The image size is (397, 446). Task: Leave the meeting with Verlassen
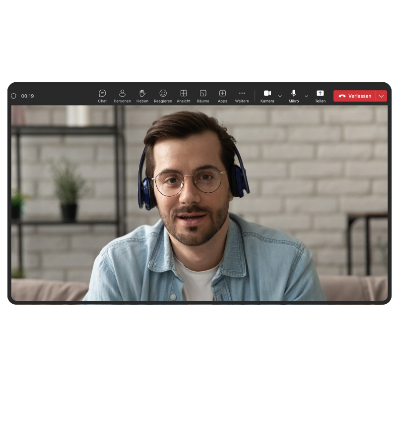click(359, 96)
